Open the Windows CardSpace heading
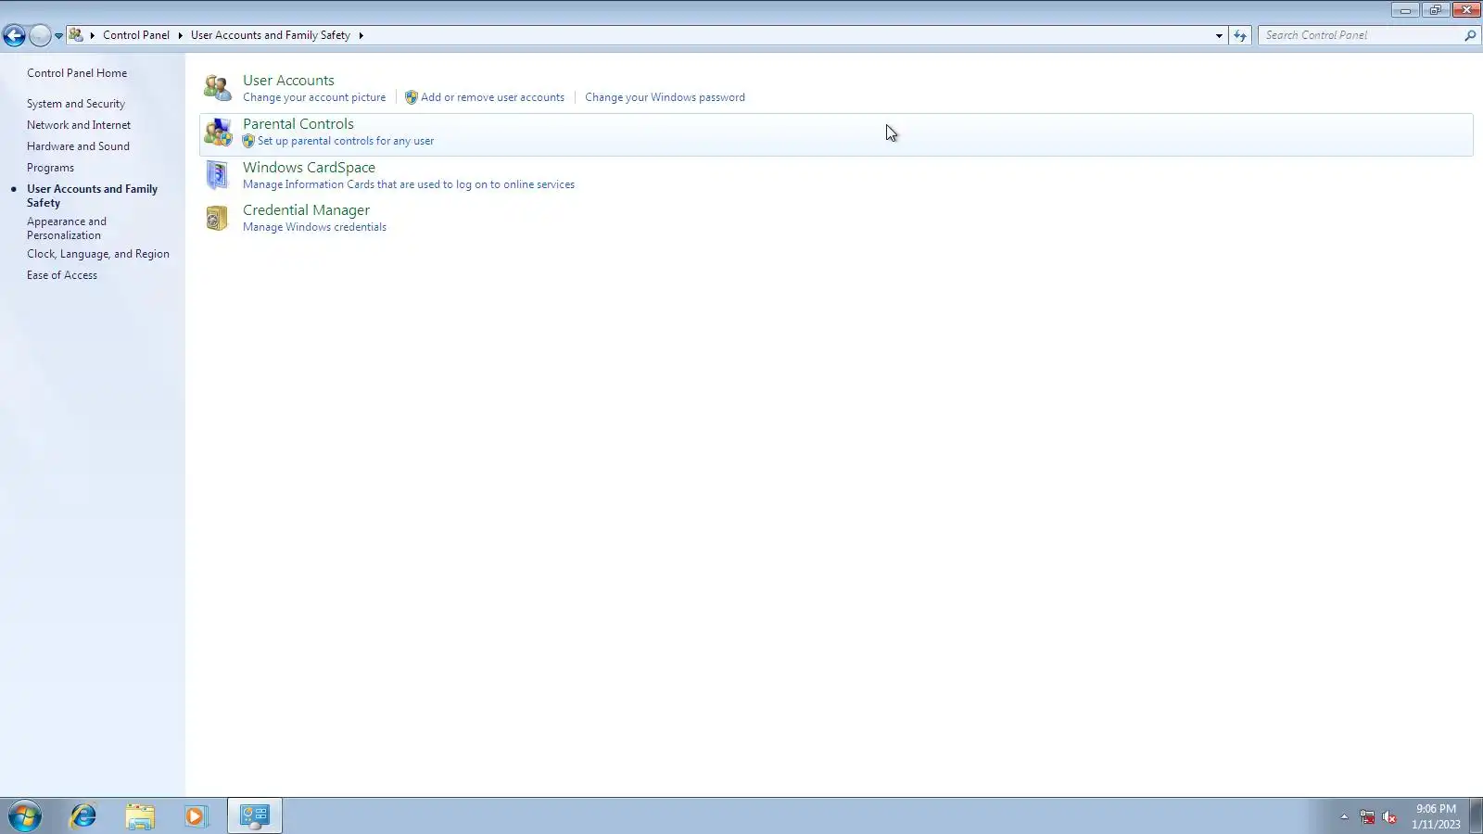The height and width of the screenshot is (834, 1483). click(309, 168)
